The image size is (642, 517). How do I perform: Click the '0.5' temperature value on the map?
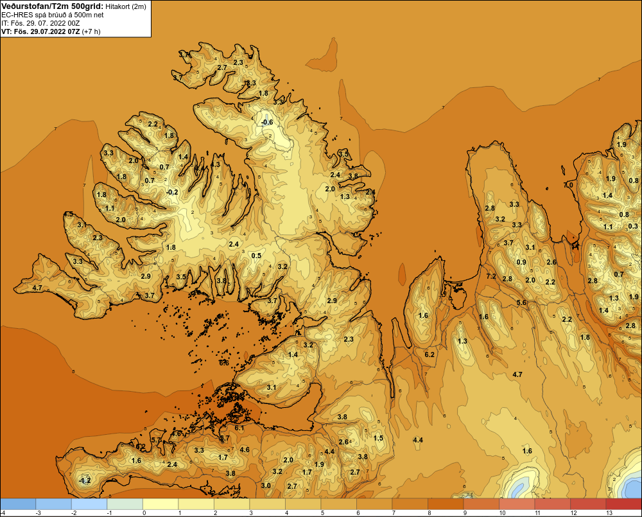point(256,256)
